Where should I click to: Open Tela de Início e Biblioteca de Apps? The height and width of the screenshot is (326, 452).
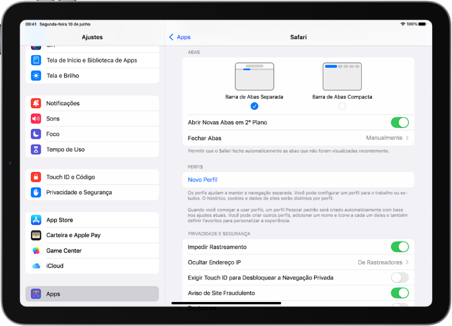92,60
